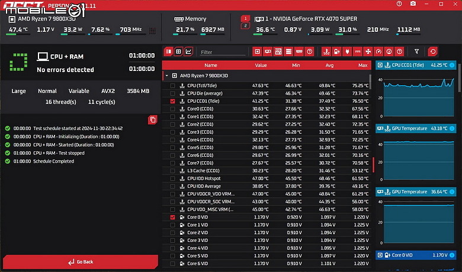Check the Core0 (CCD1) checkbox

[x=173, y=109]
